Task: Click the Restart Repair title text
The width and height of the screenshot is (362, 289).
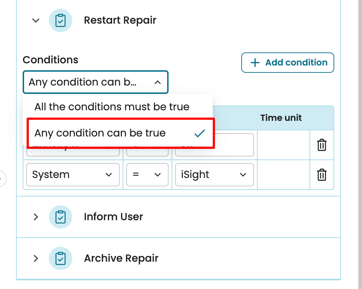Action: point(120,20)
